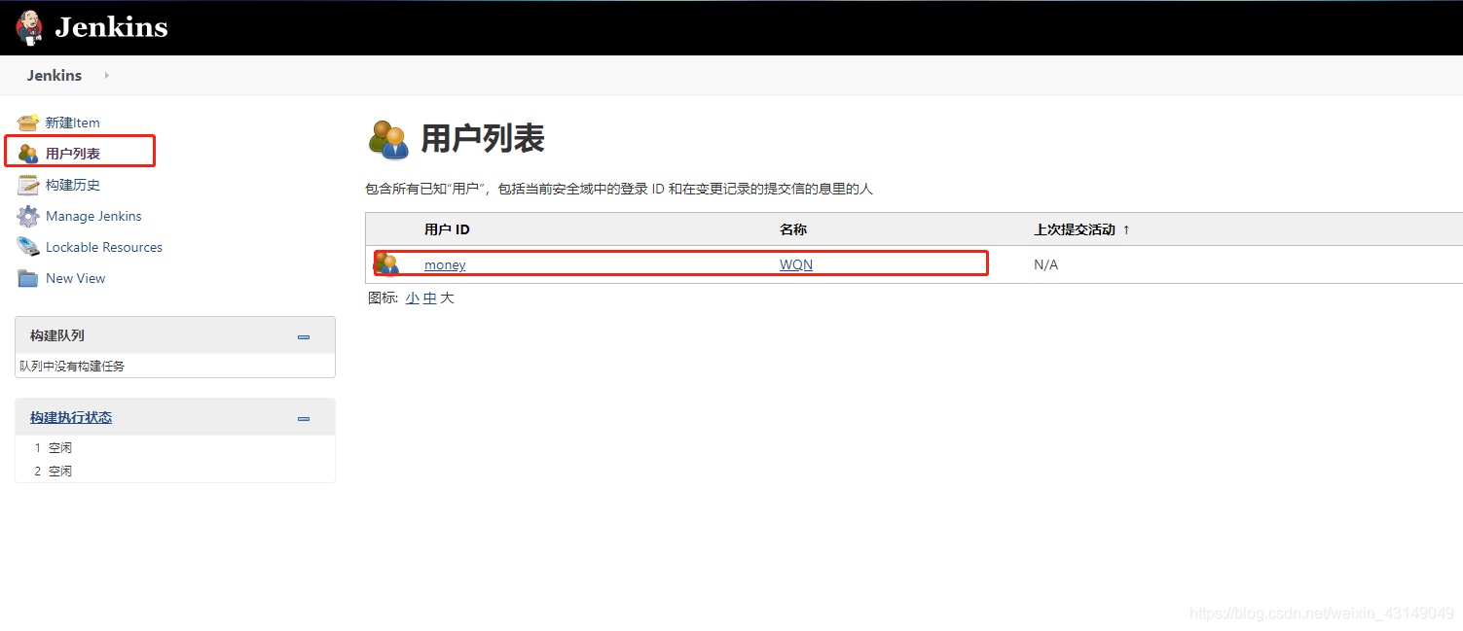Switch icon size to 小
Image resolution: width=1463 pixels, height=631 pixels.
pos(413,298)
